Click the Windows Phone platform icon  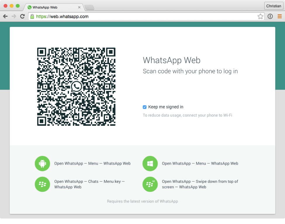150,163
